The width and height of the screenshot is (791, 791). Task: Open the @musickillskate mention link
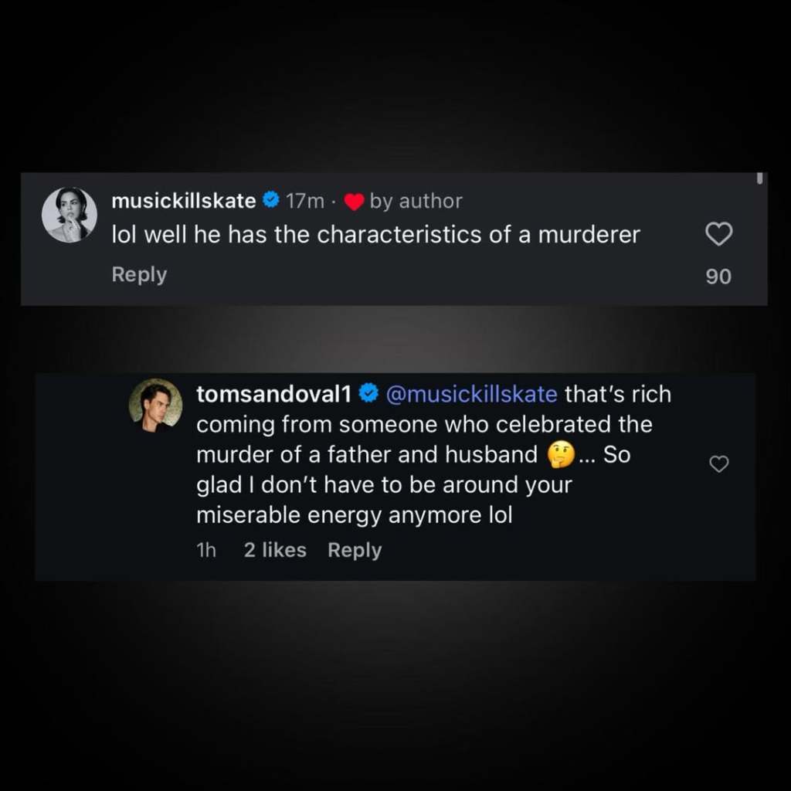click(x=472, y=394)
